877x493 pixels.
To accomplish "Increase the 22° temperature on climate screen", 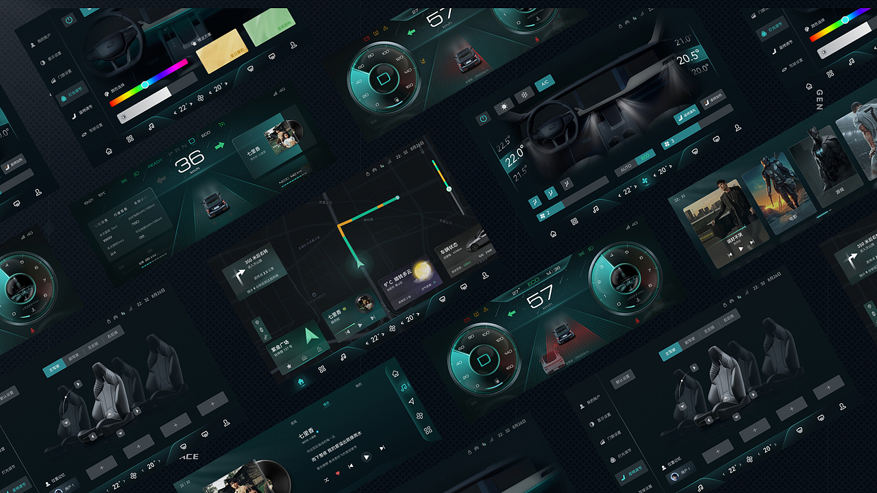I will point(637,186).
